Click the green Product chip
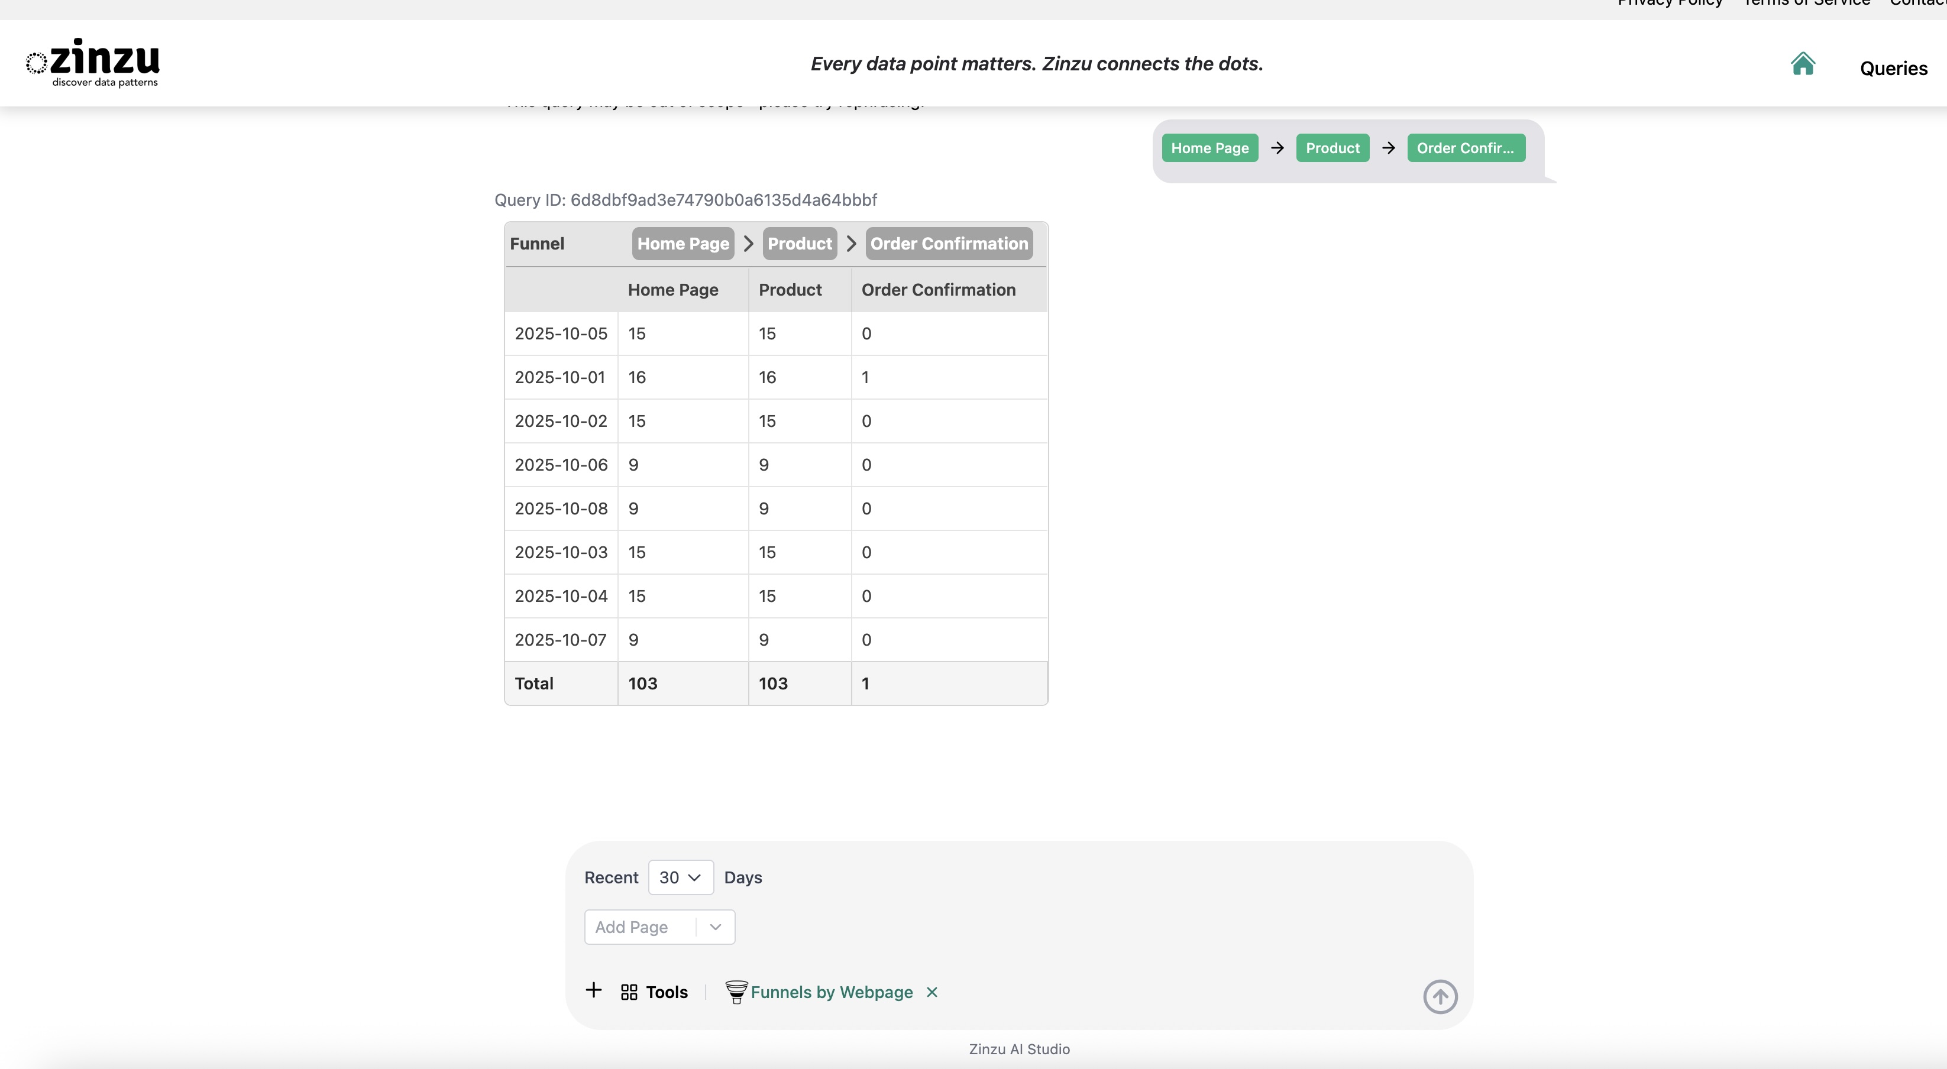The width and height of the screenshot is (1947, 1069). pyautogui.click(x=1332, y=148)
